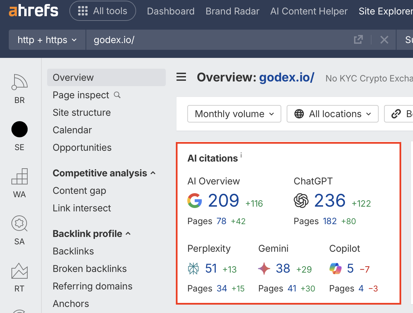Viewport: 413px width, 313px height.
Task: Open Broken backlinks report
Action: (90, 269)
